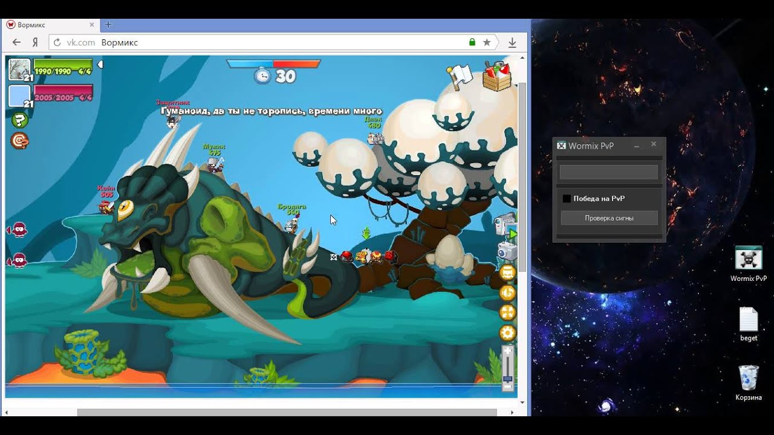774x435 pixels.
Task: Reload the page with the refresh icon
Action: point(57,42)
